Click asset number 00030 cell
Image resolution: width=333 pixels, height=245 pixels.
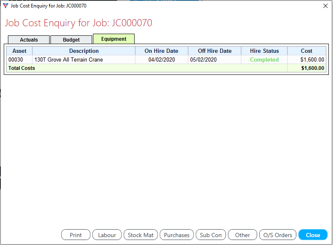tap(16, 59)
